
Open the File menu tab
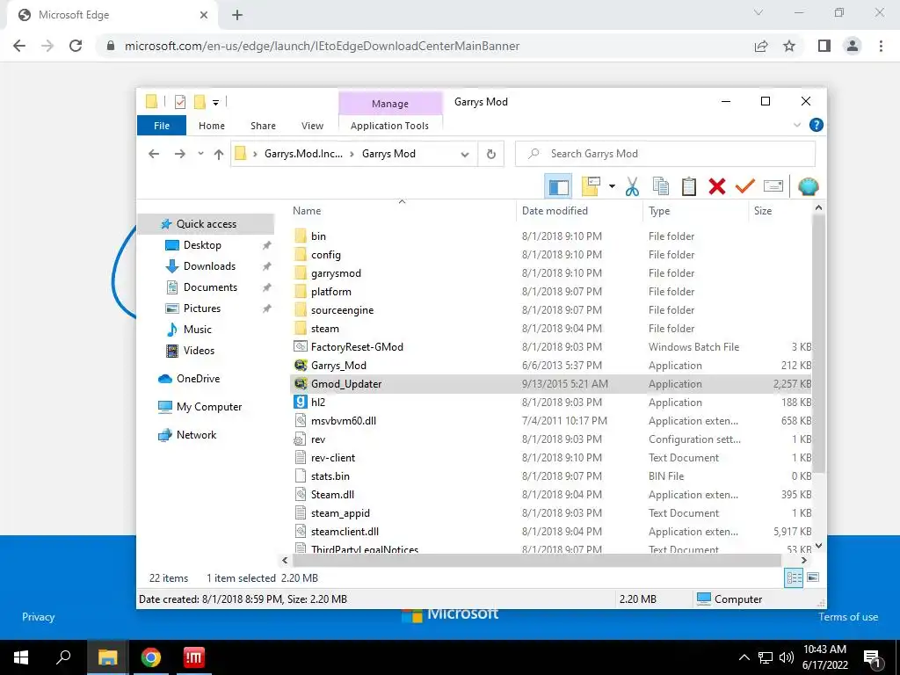[162, 126]
